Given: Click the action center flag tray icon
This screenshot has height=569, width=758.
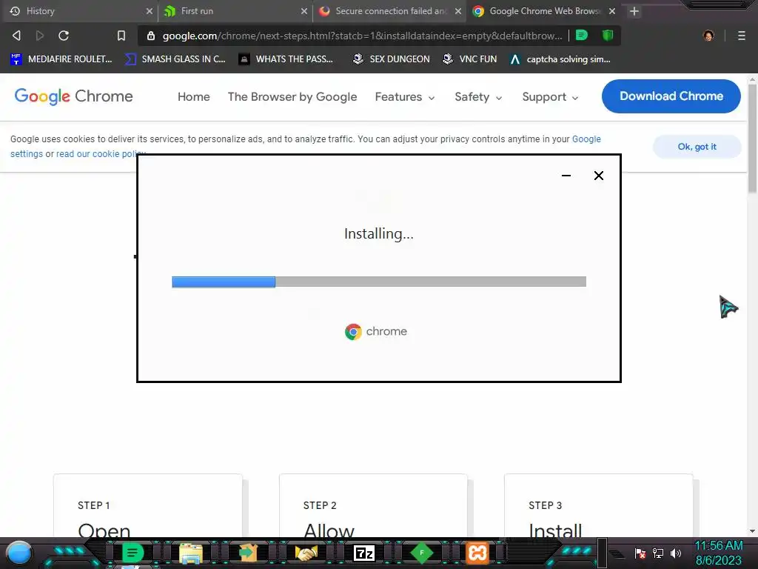Looking at the screenshot, I should tap(640, 553).
